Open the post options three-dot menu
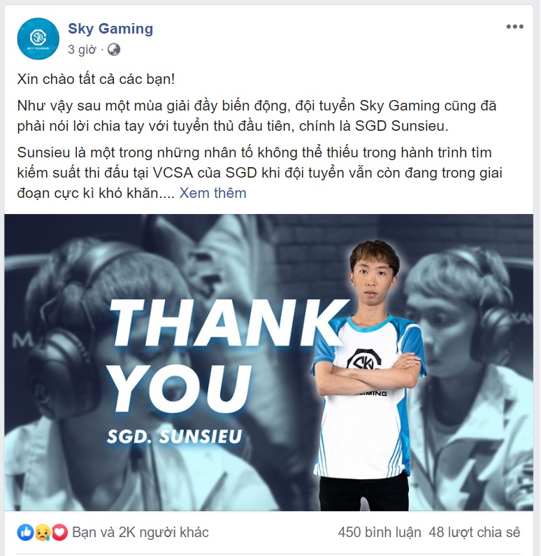 514,27
